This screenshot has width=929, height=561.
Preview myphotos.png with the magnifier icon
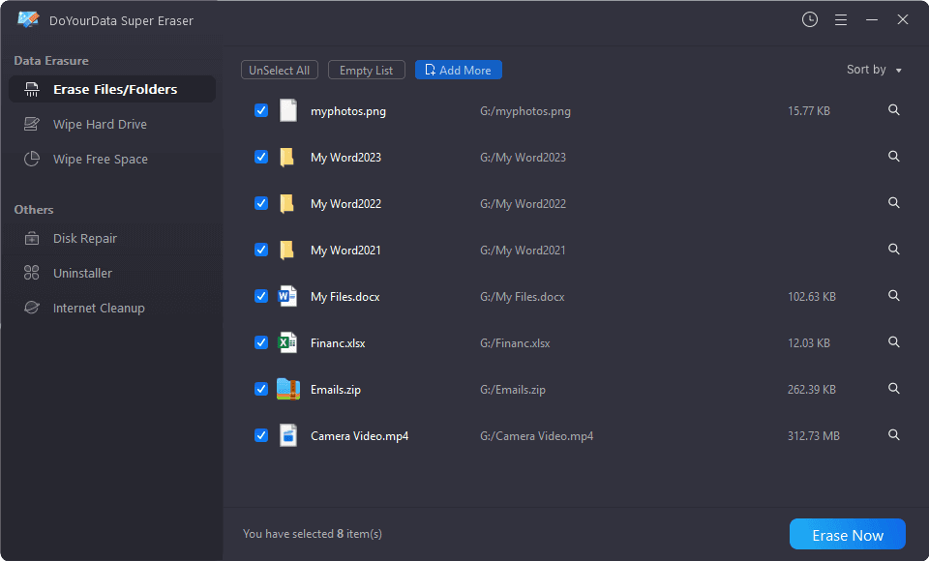coord(893,110)
